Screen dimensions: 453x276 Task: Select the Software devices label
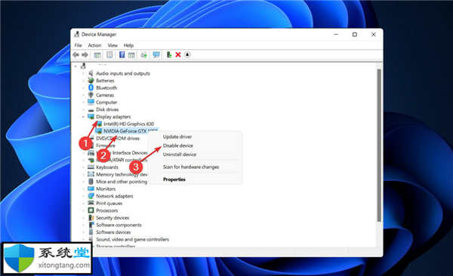(x=113, y=232)
